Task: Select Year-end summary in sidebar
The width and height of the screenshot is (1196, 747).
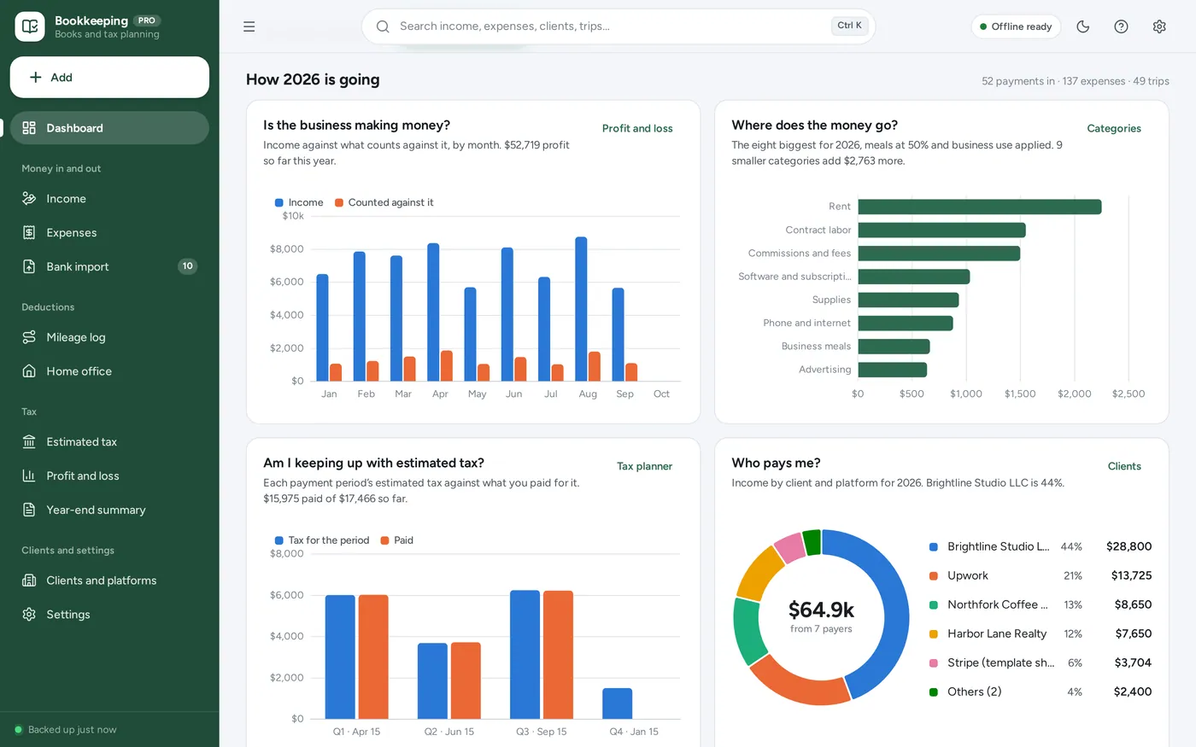Action: click(x=109, y=510)
